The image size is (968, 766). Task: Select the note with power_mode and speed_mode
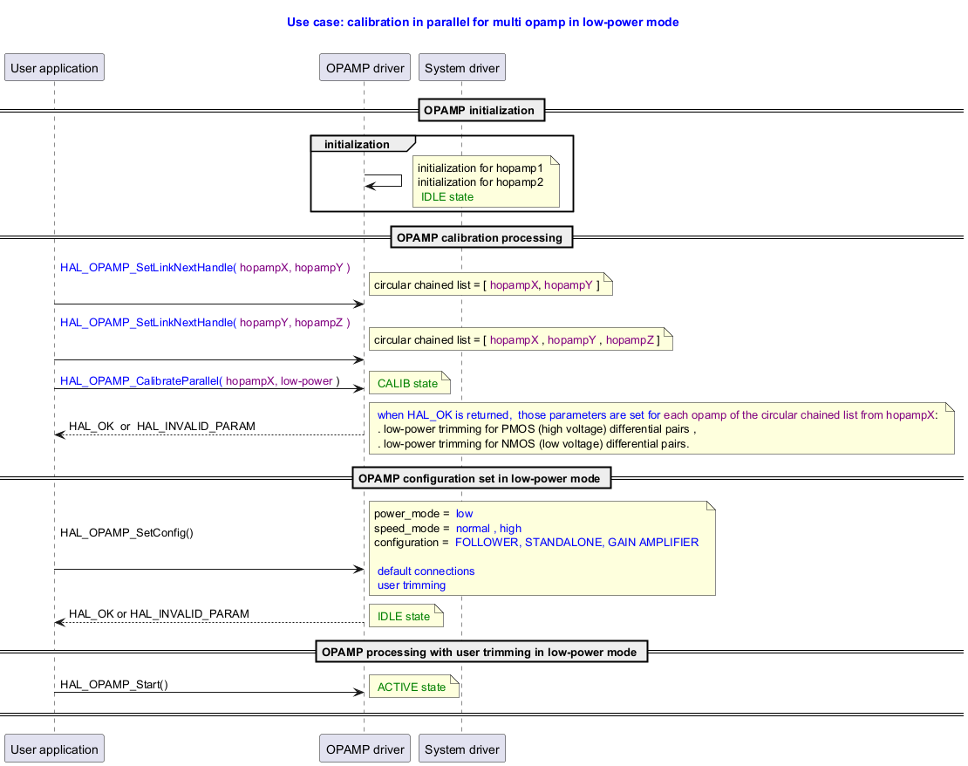541,548
